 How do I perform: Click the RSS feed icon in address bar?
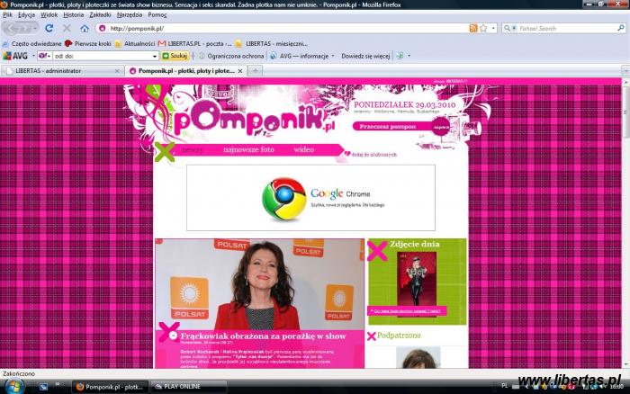click(x=473, y=28)
